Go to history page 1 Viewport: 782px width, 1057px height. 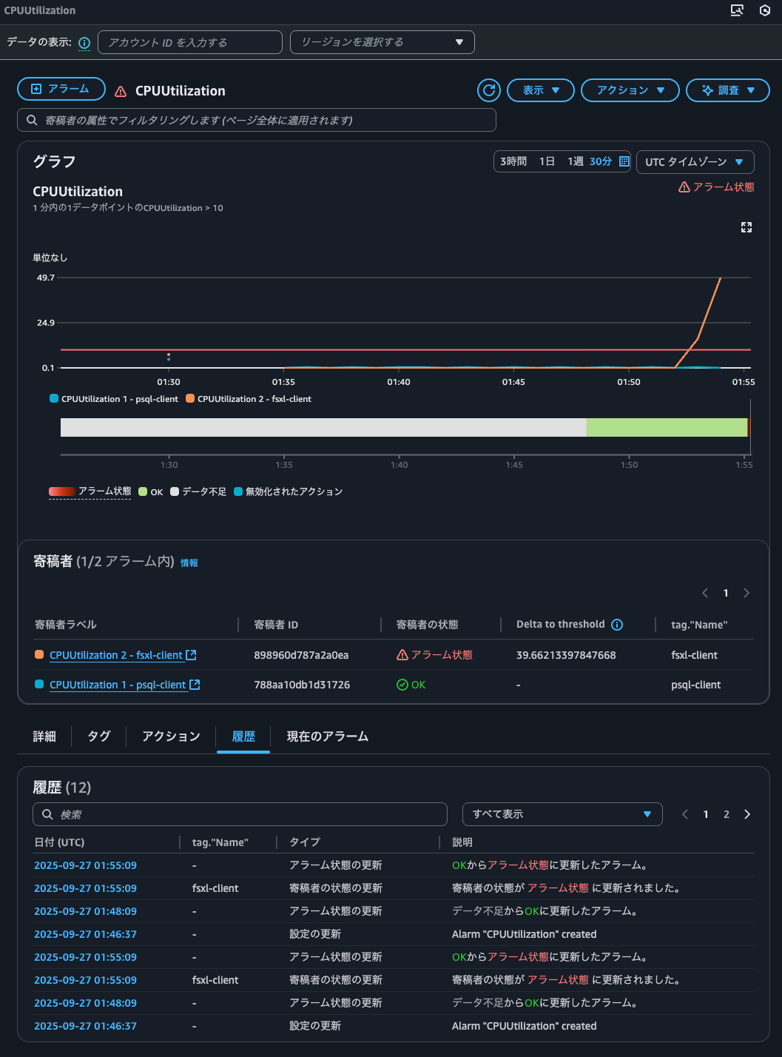coord(706,814)
